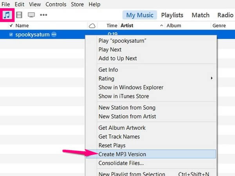Choose Play Next in context menu
This screenshot has height=176, width=235.
[x=151, y=49]
